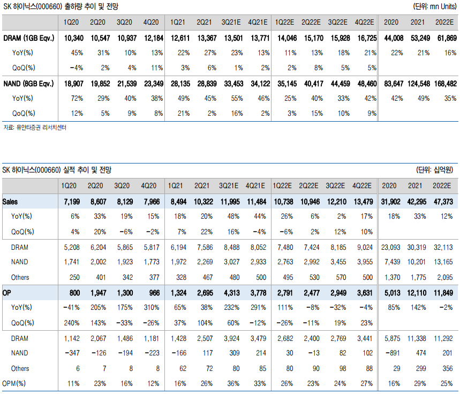
Task: Click DRAM OP value 3,924
Action: tap(232, 338)
